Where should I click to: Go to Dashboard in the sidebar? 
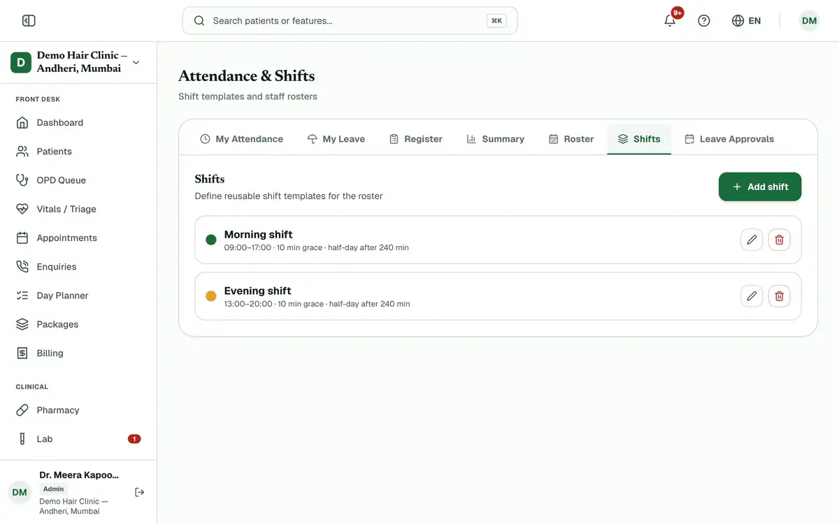(x=78, y=122)
